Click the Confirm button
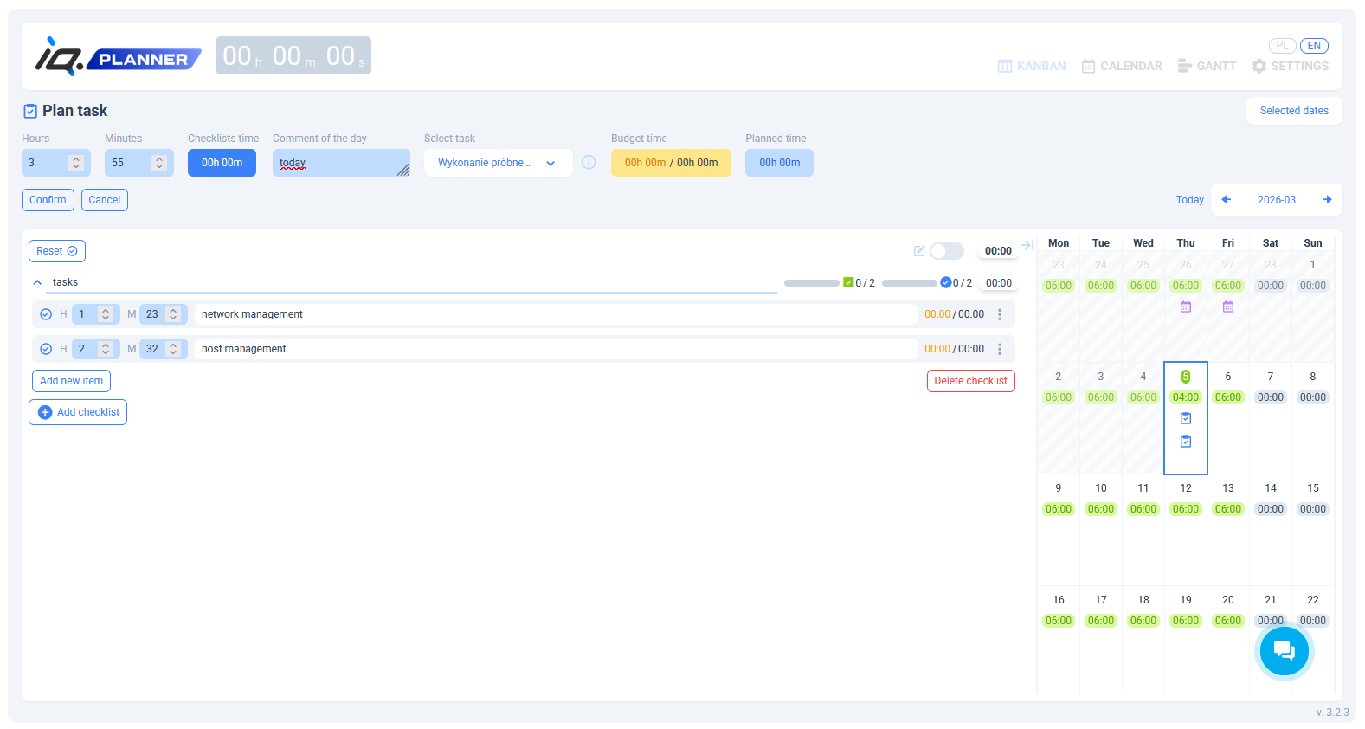The height and width of the screenshot is (729, 1365). (x=48, y=200)
